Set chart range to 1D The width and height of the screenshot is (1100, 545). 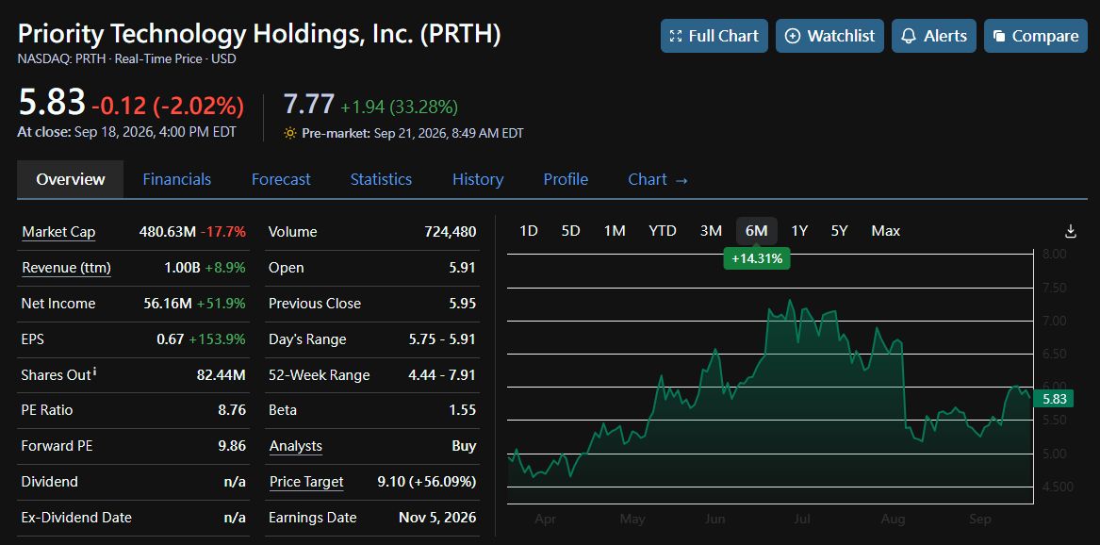[x=528, y=231]
